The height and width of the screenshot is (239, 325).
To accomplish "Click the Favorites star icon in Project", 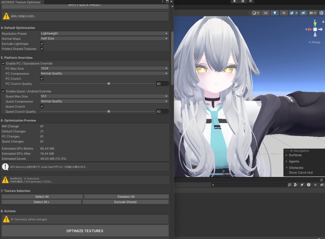I will [x=315, y=185].
